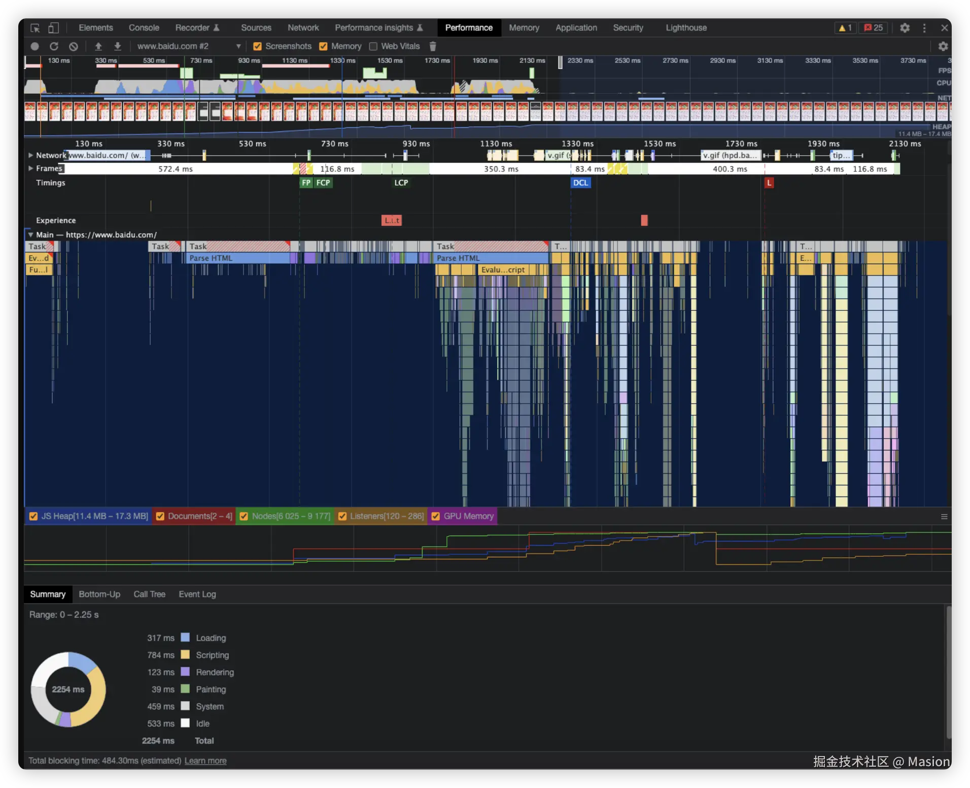Open the Sources tab
970x788 pixels.
[256, 28]
